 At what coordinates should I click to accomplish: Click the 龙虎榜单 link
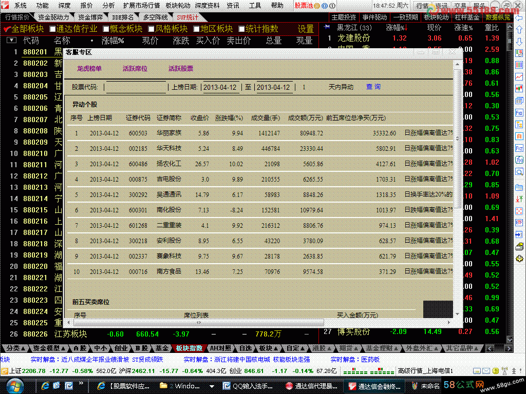pos(89,69)
